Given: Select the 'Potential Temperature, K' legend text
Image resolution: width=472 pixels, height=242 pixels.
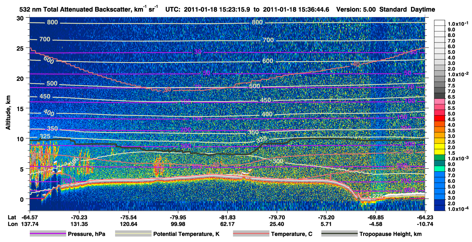Looking at the screenshot, I should [x=186, y=234].
